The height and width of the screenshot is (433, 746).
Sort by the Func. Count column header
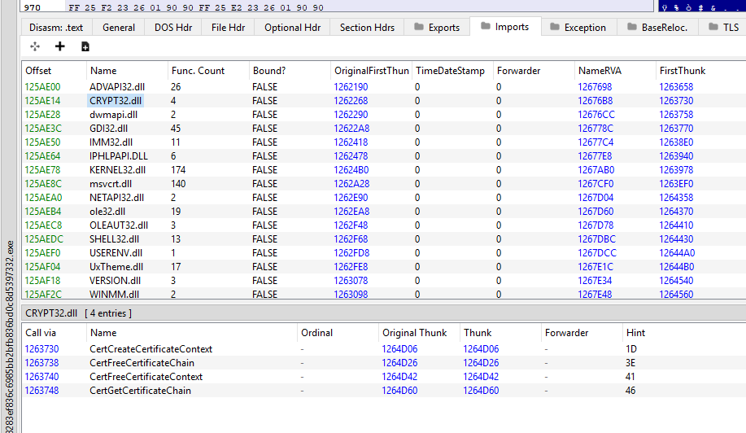click(x=208, y=71)
